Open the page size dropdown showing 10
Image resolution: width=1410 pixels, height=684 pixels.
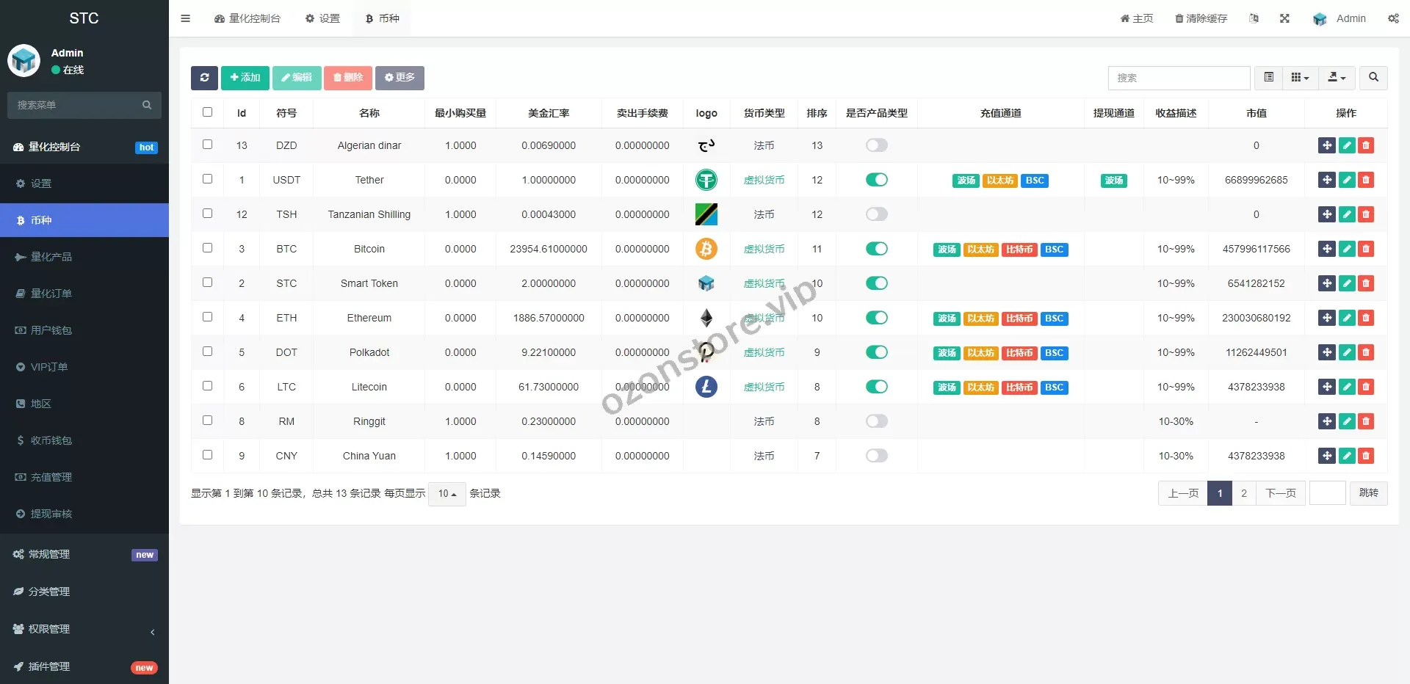(446, 494)
